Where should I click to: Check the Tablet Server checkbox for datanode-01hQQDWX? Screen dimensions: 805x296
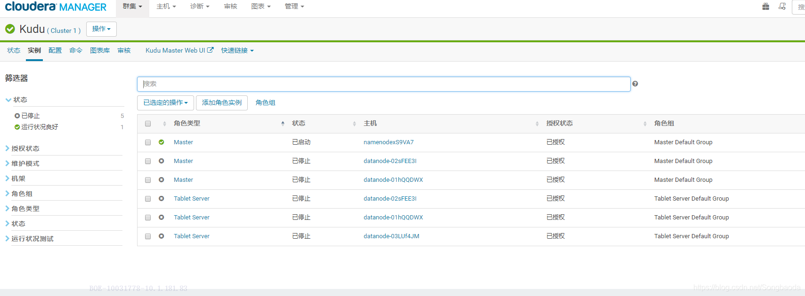(x=148, y=218)
